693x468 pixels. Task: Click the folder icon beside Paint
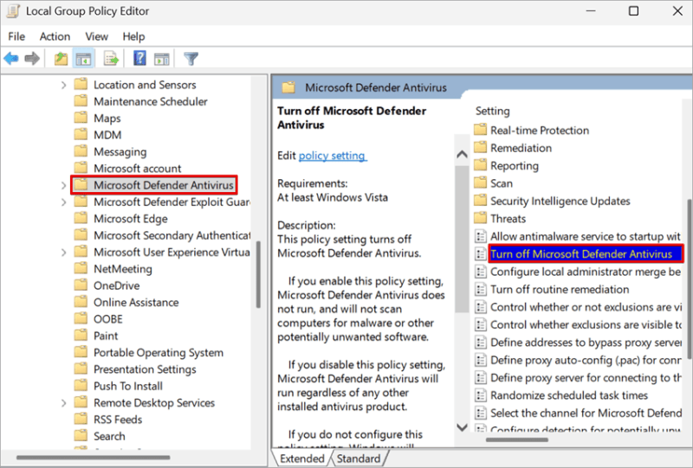[x=81, y=336]
